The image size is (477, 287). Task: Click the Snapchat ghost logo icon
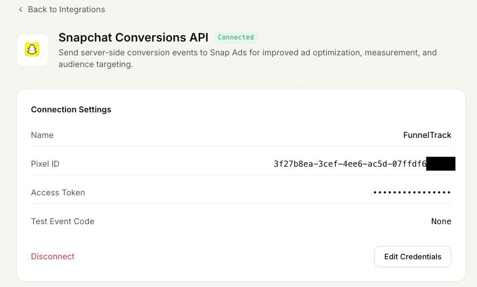pyautogui.click(x=32, y=50)
